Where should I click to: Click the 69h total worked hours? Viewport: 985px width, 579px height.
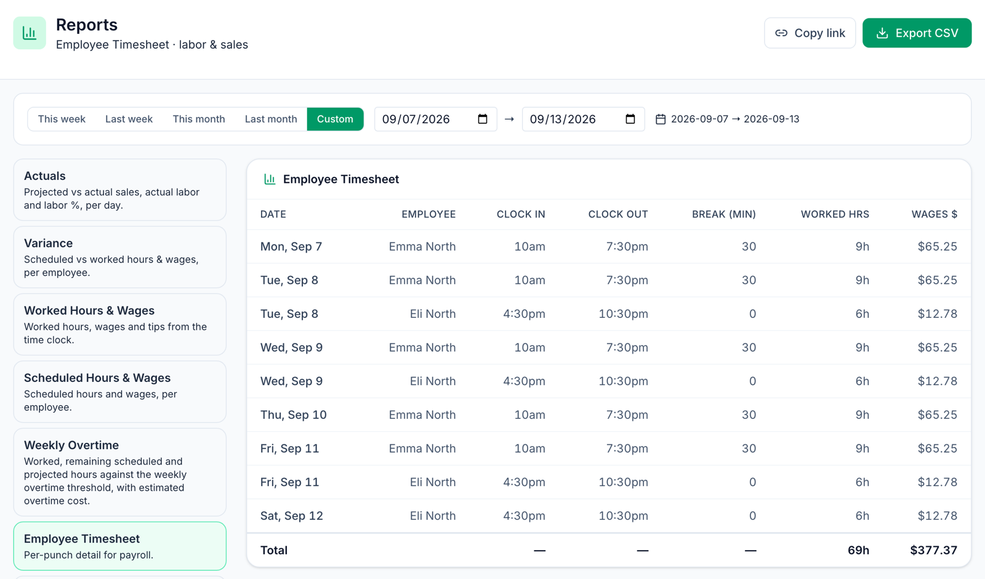858,550
